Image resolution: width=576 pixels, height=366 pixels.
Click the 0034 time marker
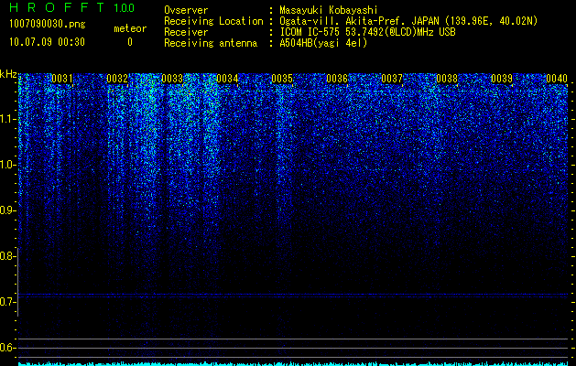click(x=227, y=79)
